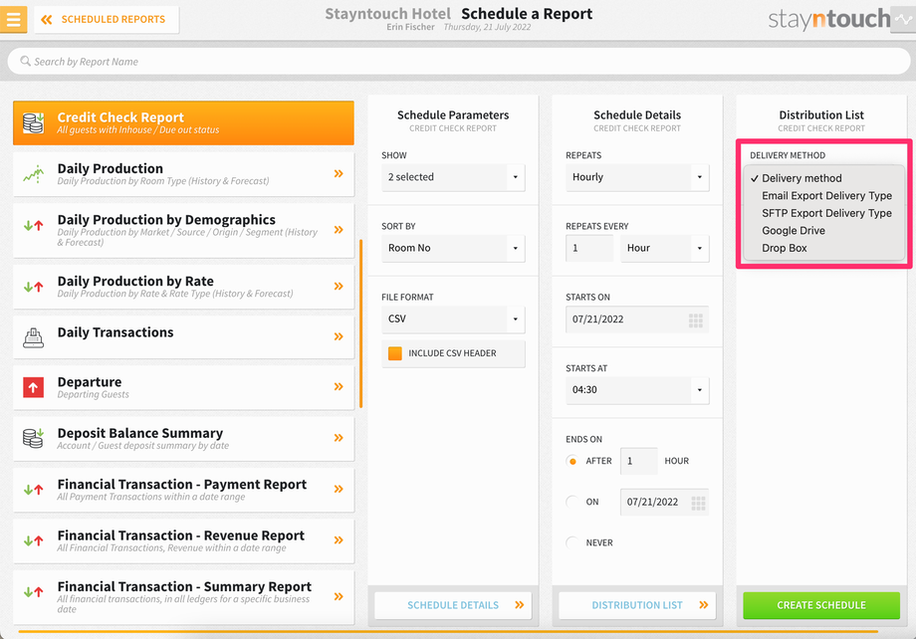Click Deposit Balance Summary coins icon
Screen dimensions: 916x639
(33, 438)
